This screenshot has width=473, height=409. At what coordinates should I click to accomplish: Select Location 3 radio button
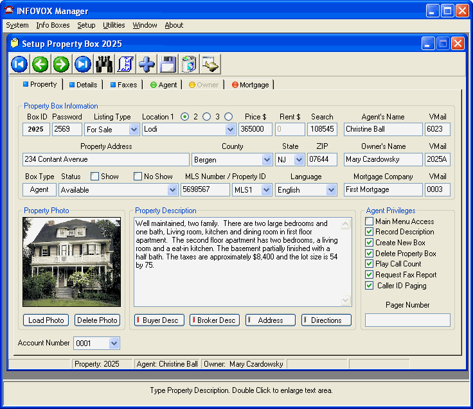coord(228,117)
